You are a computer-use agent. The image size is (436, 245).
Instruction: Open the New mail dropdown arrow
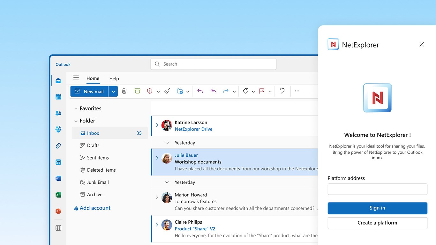(113, 91)
